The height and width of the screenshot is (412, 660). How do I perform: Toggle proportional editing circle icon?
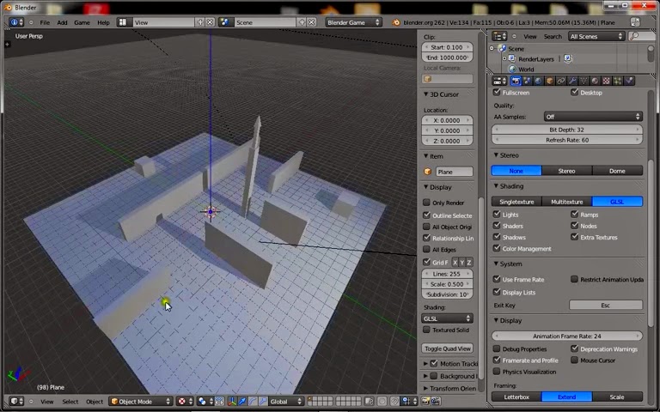coord(382,402)
